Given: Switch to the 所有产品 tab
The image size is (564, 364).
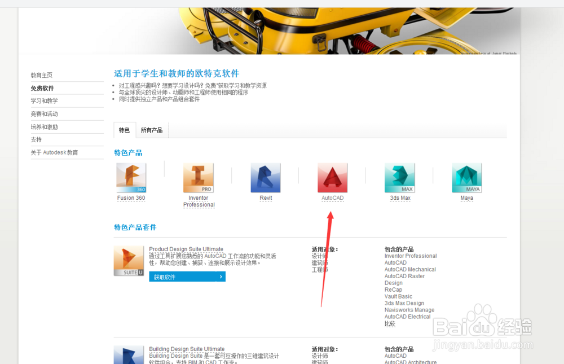Looking at the screenshot, I should pos(152,130).
